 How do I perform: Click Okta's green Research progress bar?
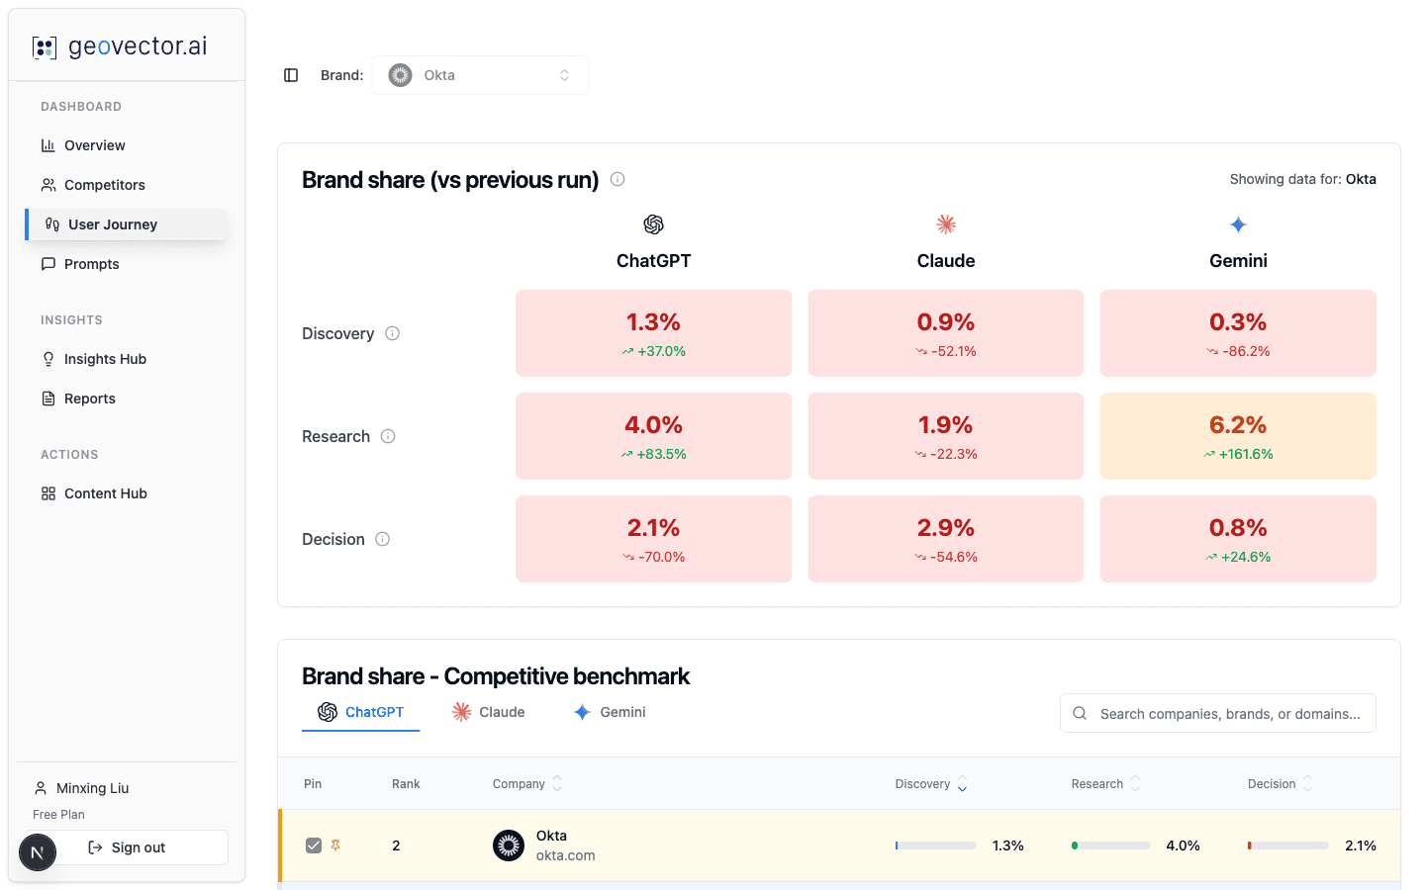(x=1109, y=845)
